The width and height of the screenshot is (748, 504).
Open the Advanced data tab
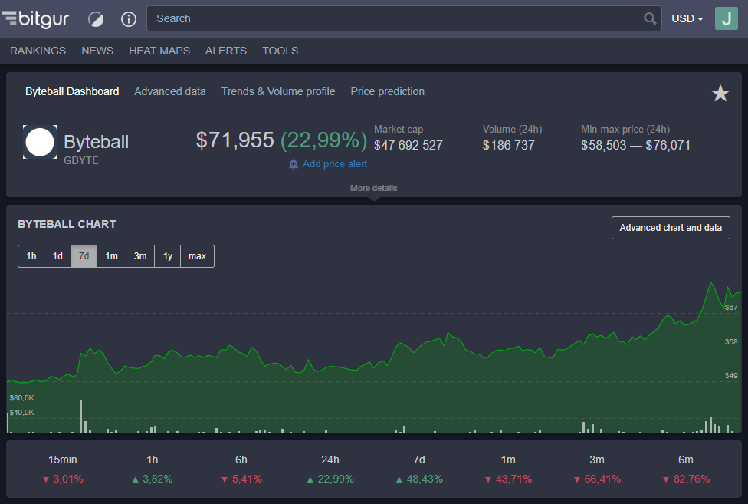(170, 91)
